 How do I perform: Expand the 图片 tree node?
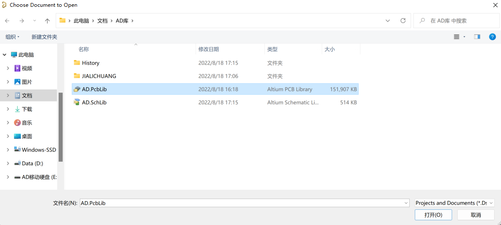pos(8,82)
